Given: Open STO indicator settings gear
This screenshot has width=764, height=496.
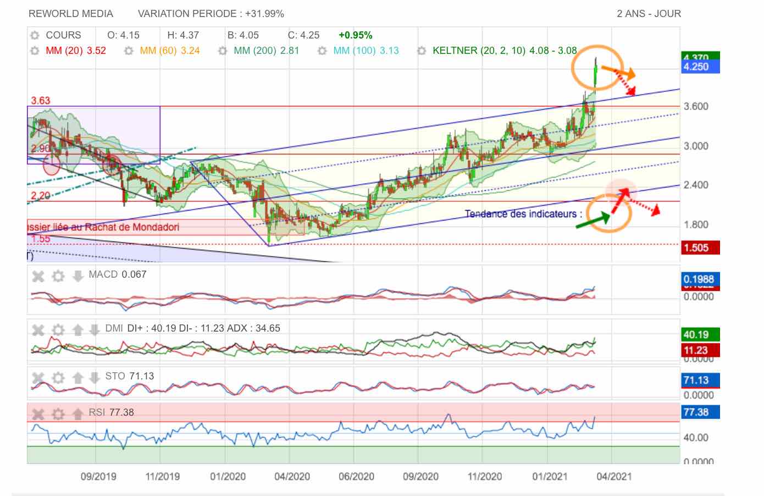Looking at the screenshot, I should point(58,378).
